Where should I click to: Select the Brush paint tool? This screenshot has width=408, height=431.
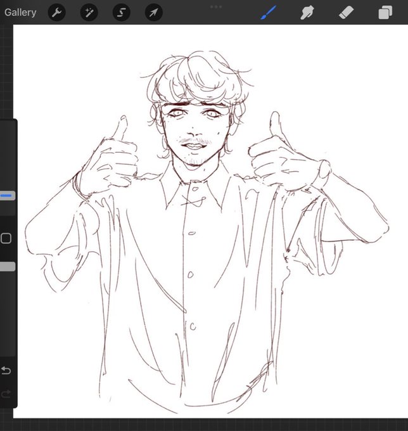tap(268, 13)
